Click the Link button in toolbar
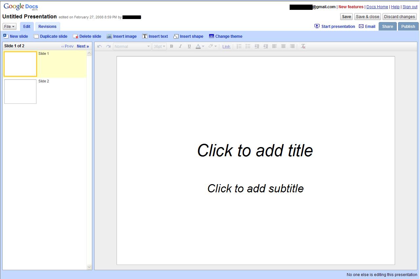The width and height of the screenshot is (420, 279). tap(226, 47)
